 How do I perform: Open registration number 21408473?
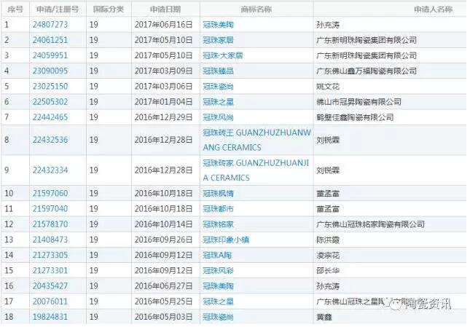pos(50,240)
